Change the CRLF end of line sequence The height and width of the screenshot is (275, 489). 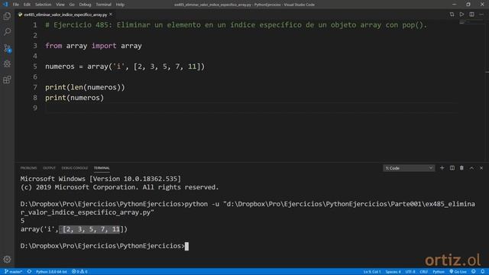click(x=423, y=272)
